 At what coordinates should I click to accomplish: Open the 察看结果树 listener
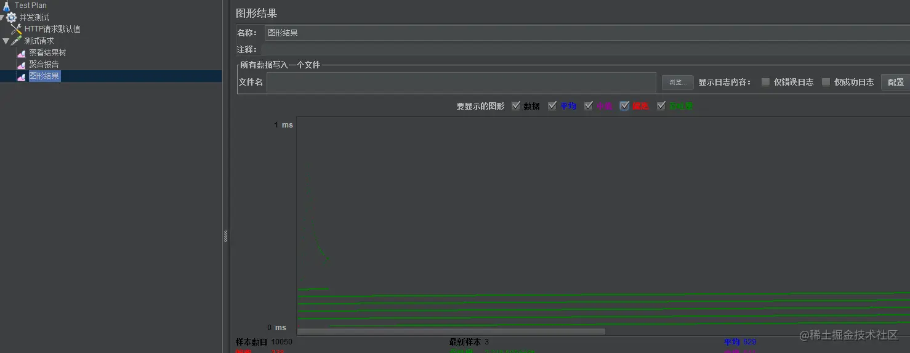tap(47, 53)
